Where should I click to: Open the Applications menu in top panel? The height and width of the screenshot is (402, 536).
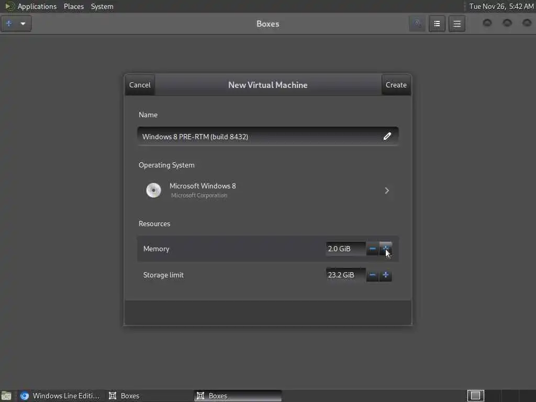pyautogui.click(x=37, y=6)
